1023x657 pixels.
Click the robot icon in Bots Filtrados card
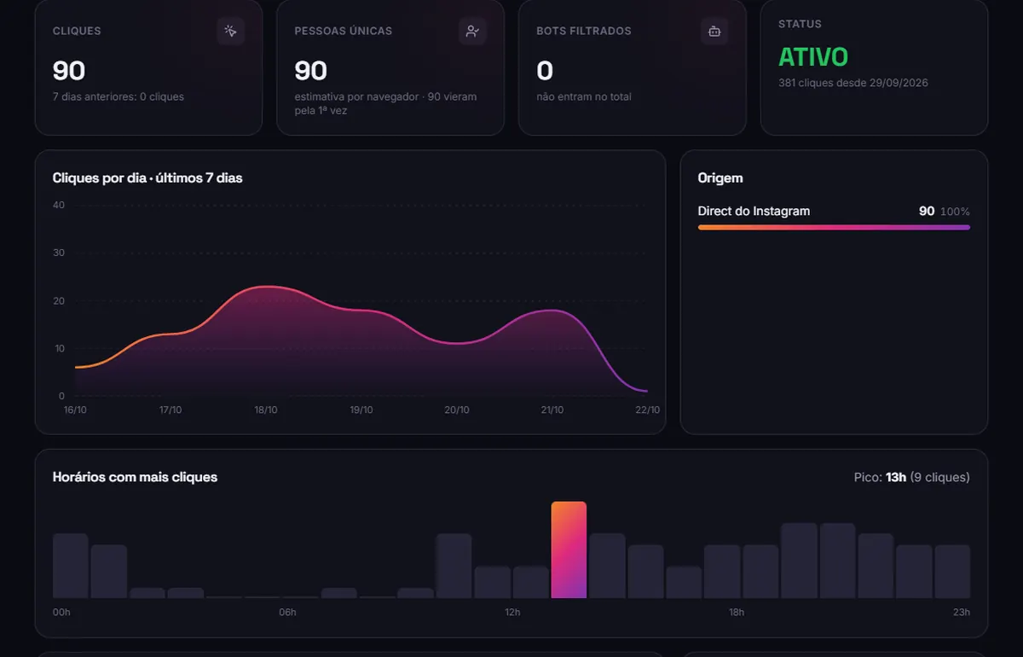point(714,31)
